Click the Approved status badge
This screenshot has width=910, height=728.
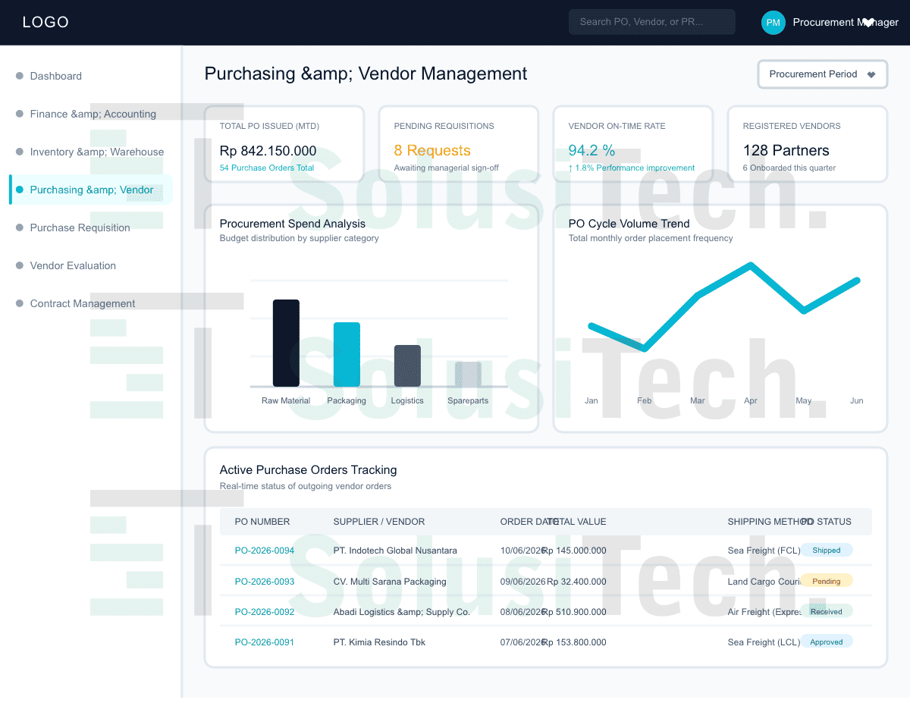pyautogui.click(x=827, y=642)
